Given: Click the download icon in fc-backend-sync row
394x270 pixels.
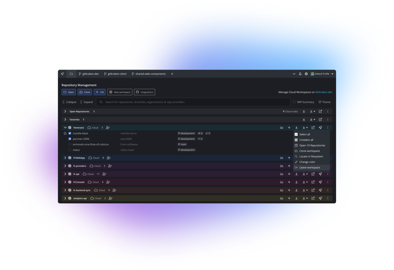Looking at the screenshot, I should pyautogui.click(x=297, y=190).
